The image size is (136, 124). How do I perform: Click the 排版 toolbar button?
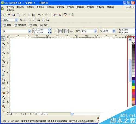click(x=7, y=25)
